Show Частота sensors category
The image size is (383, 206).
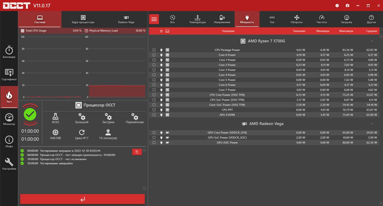pos(321,19)
